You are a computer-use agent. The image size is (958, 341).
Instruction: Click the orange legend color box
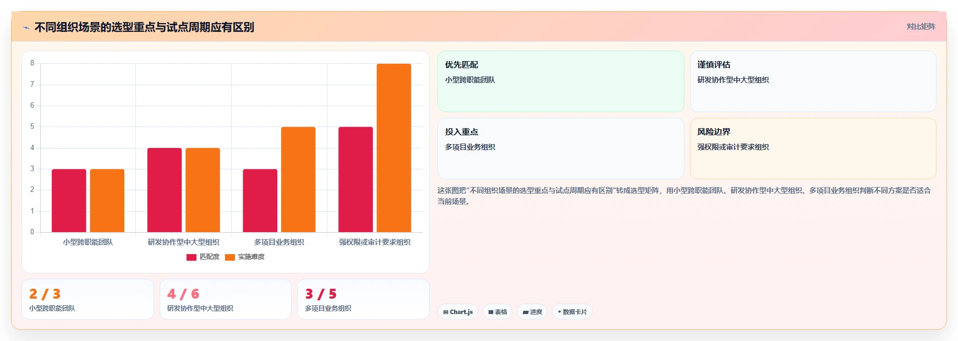230,257
